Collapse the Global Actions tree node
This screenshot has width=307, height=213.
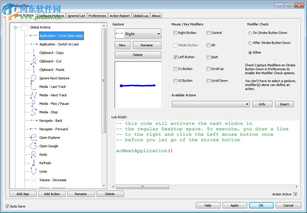15,27
